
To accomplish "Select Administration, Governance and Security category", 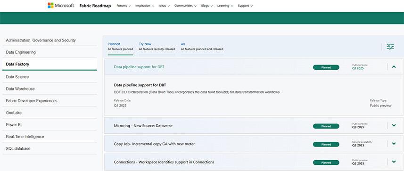I will click(49, 41).
